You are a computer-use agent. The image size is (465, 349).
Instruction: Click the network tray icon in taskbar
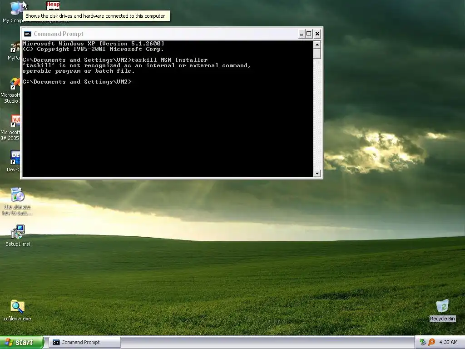pyautogui.click(x=423, y=342)
